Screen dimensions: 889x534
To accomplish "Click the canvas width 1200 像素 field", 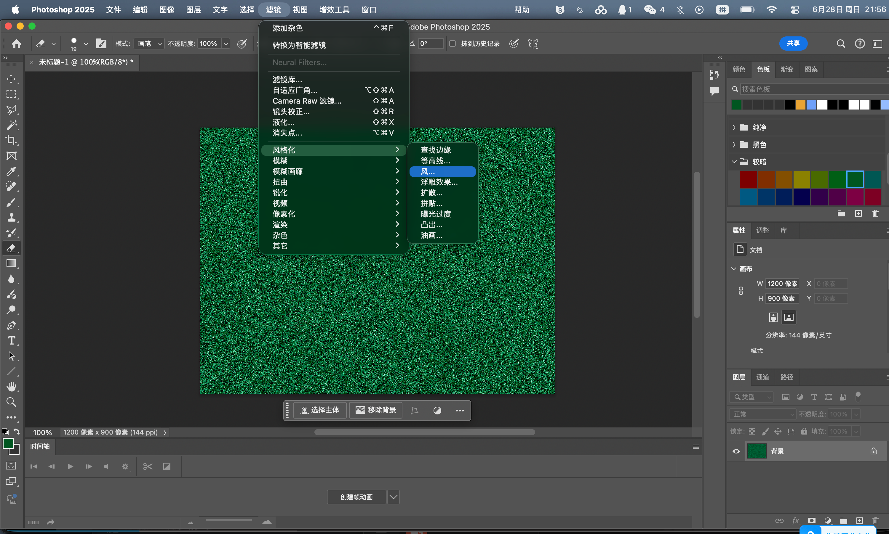I will (x=782, y=284).
